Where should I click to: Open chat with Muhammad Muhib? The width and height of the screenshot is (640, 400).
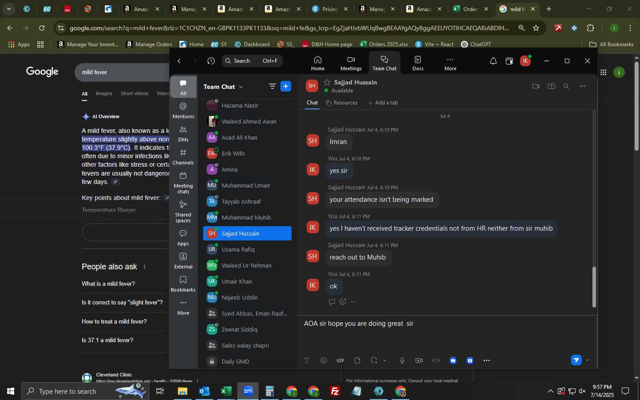[247, 217]
